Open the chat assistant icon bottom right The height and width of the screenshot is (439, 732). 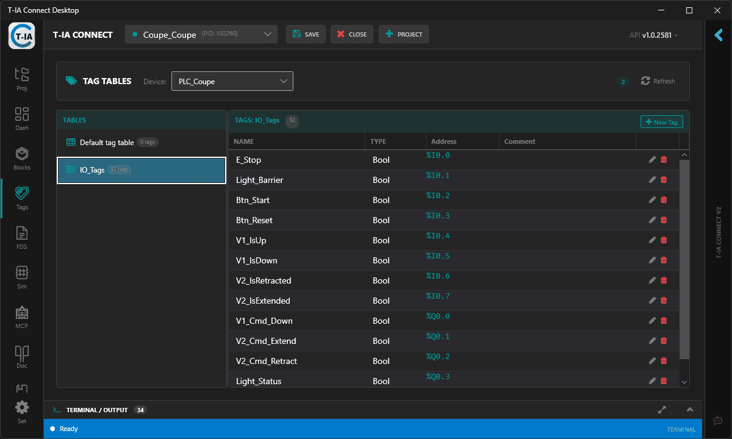(717, 420)
